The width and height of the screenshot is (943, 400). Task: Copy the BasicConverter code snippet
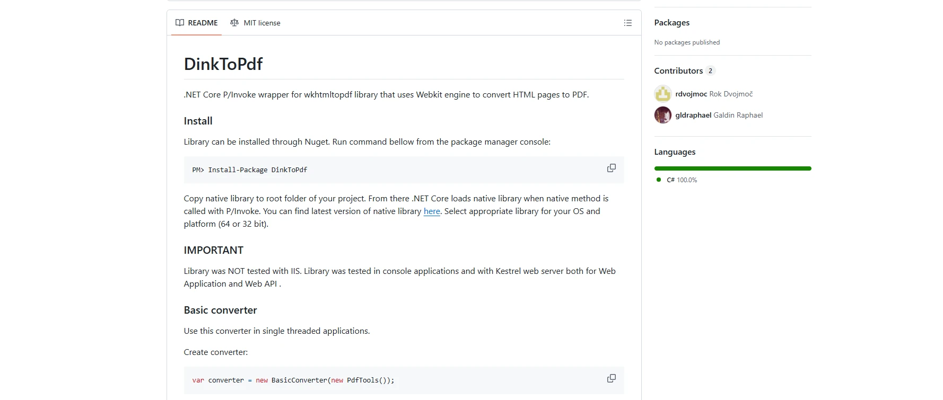(x=611, y=378)
